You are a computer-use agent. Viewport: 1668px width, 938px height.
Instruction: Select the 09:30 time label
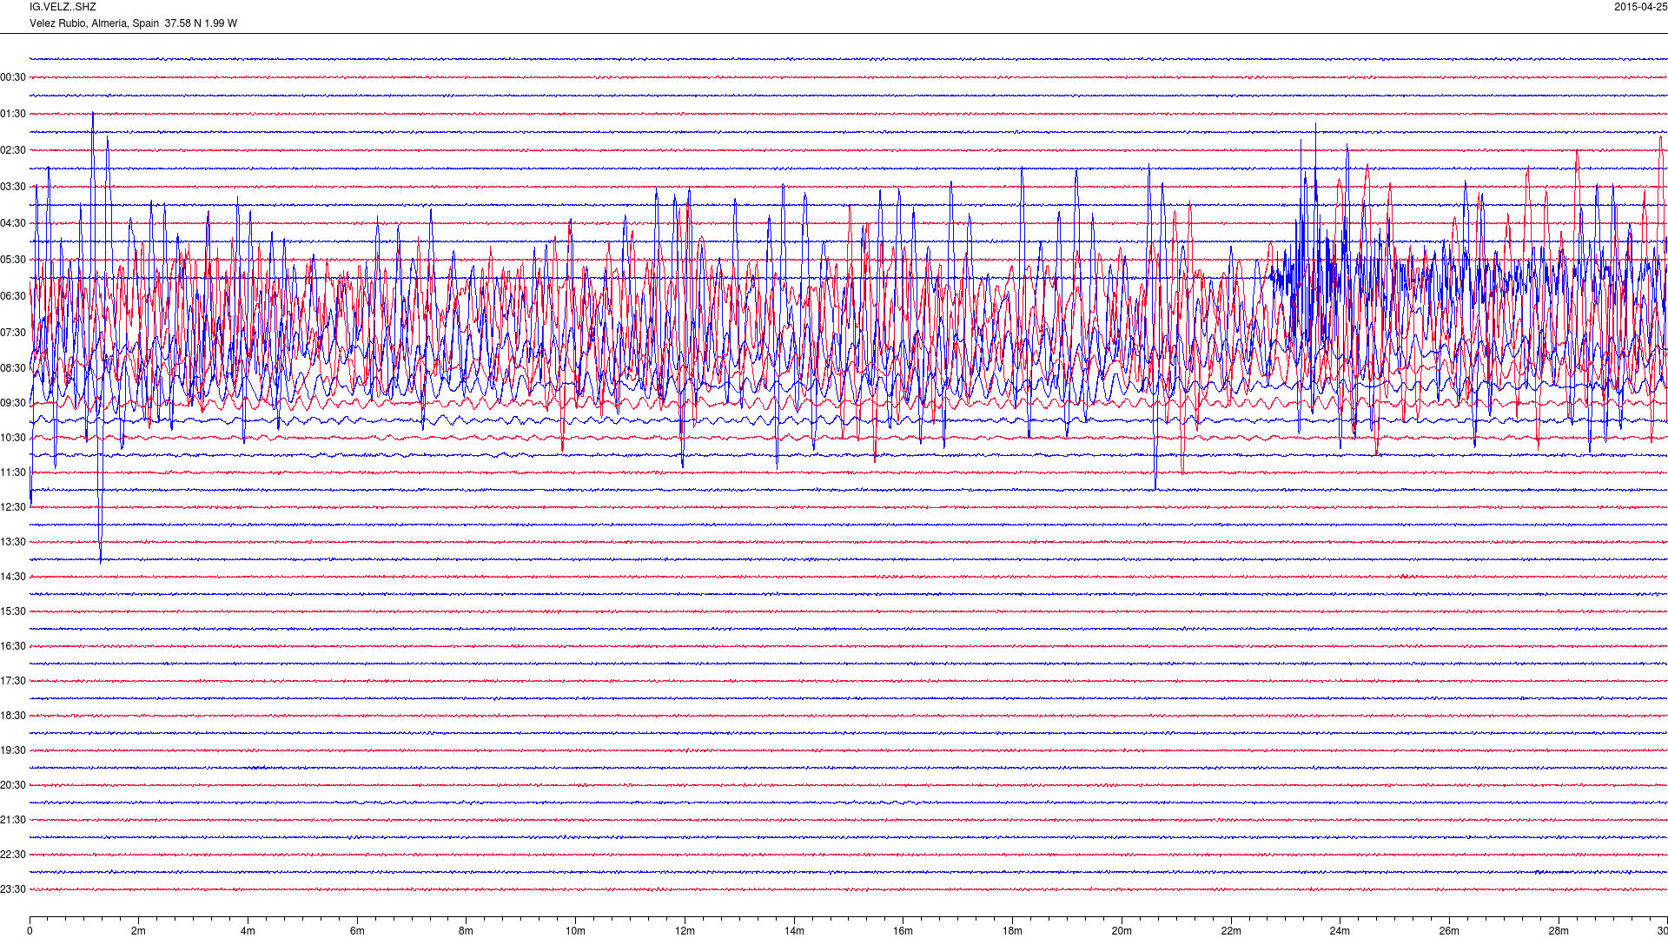click(x=13, y=403)
